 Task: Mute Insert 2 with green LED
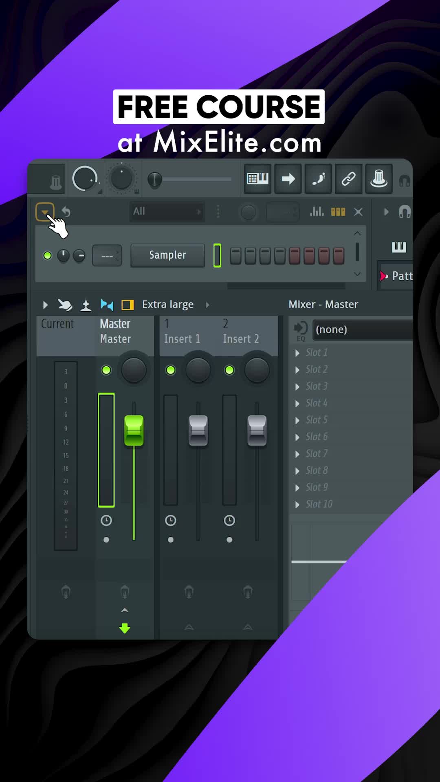229,370
